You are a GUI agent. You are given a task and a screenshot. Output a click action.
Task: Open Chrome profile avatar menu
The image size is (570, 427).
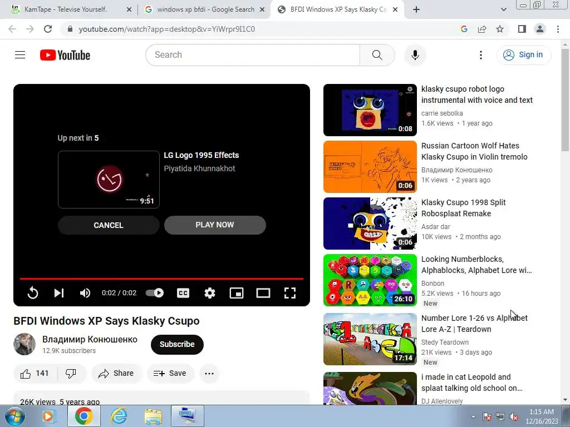[540, 29]
